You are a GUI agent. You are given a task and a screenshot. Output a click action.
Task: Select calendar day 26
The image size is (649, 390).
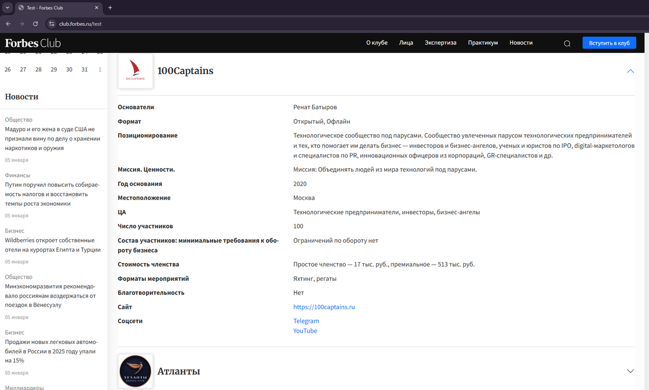click(x=8, y=70)
